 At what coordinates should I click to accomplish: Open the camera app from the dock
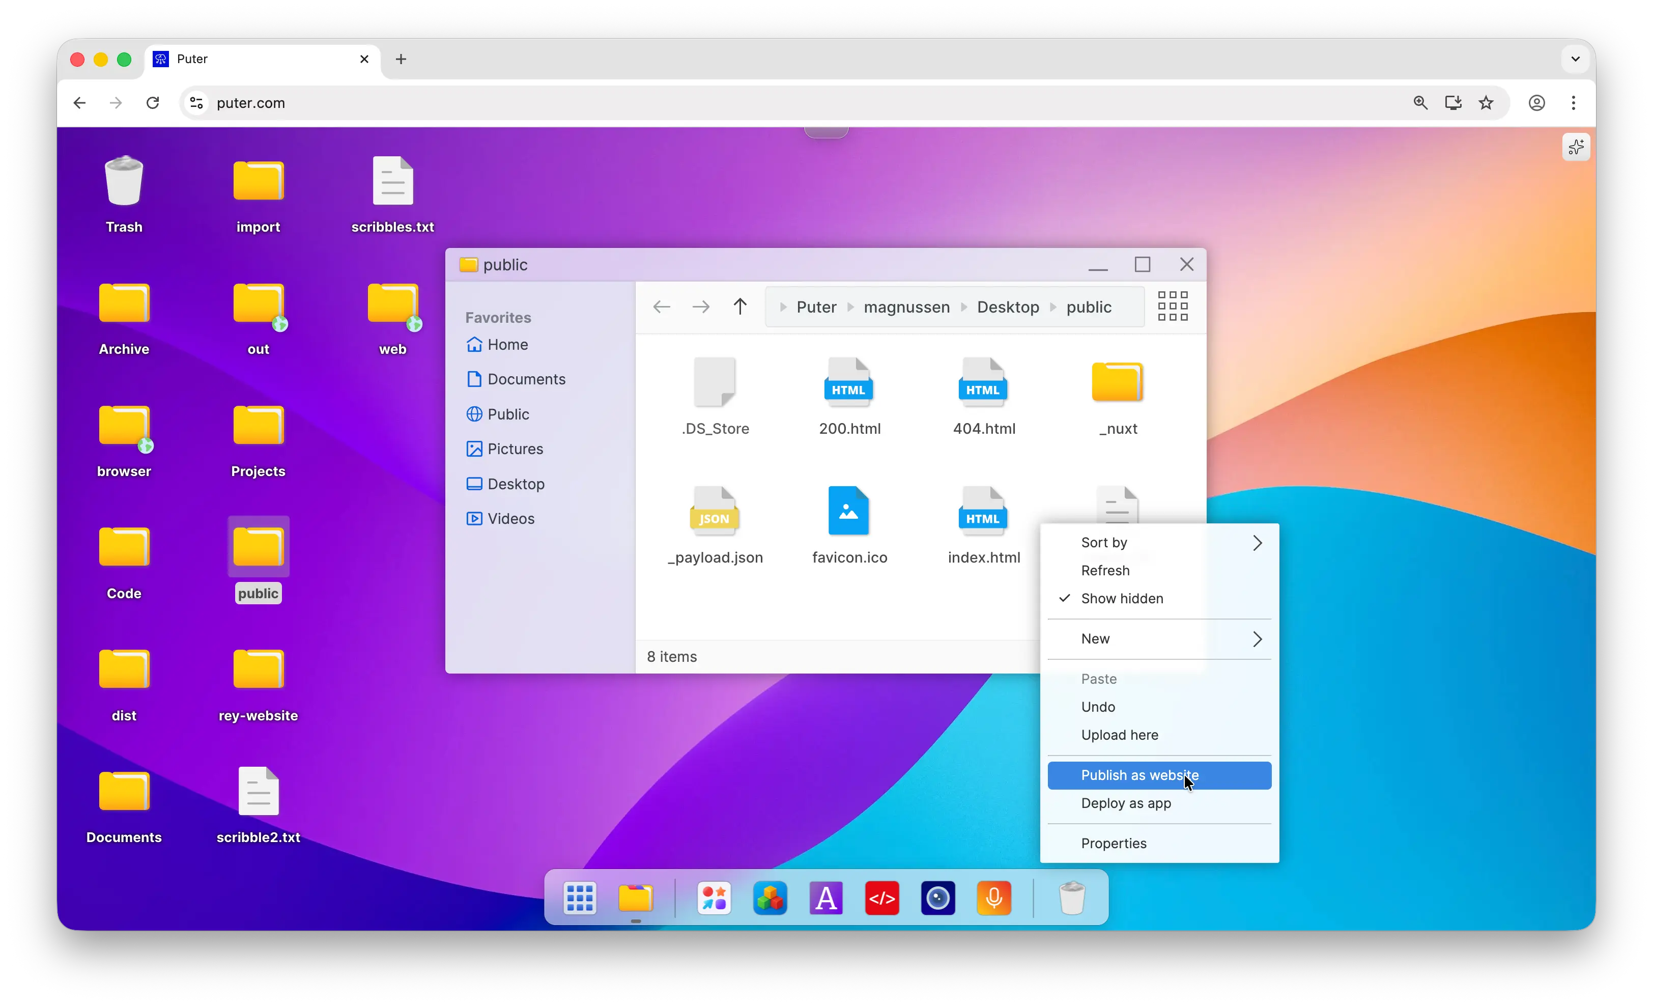(937, 898)
